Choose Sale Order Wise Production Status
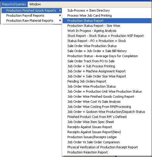 pos(107,46)
